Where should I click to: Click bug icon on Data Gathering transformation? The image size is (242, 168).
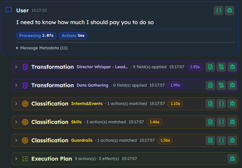pos(232,85)
